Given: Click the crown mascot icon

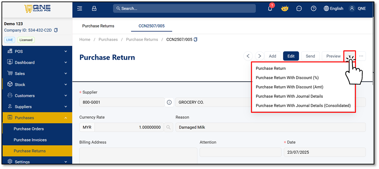Looking at the screenshot, I should (x=285, y=9).
